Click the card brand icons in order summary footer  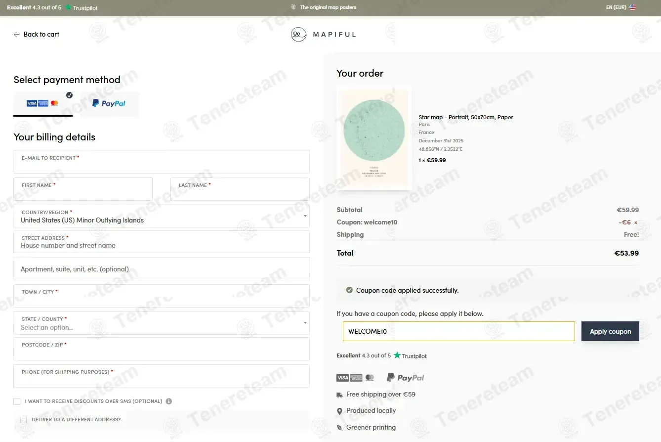pyautogui.click(x=355, y=378)
